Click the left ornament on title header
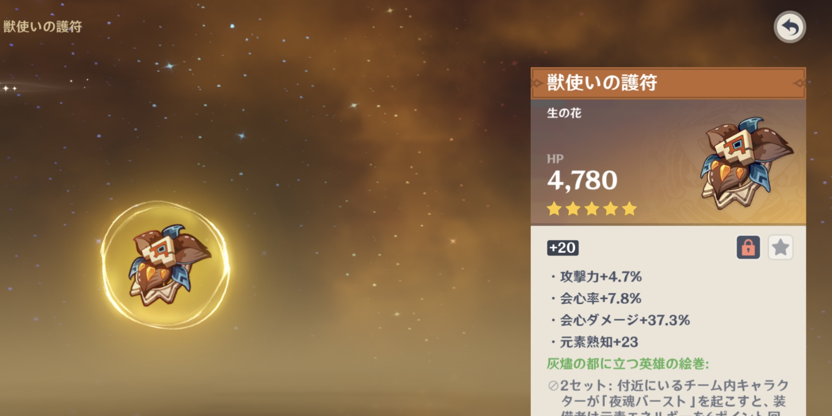Image resolution: width=832 pixels, height=416 pixels. pos(537,83)
